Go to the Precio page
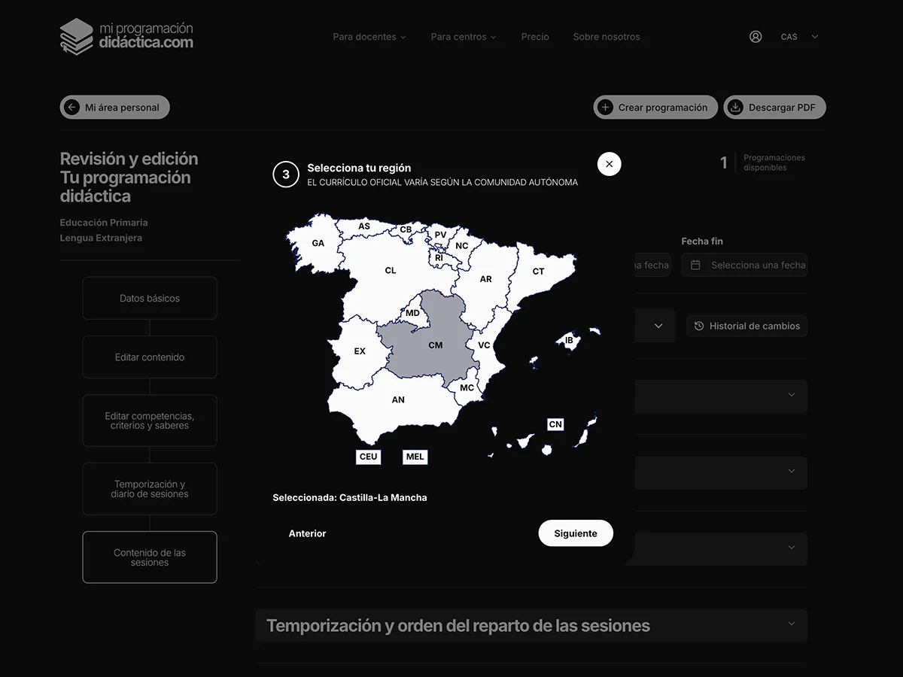903x677 pixels. 535,36
